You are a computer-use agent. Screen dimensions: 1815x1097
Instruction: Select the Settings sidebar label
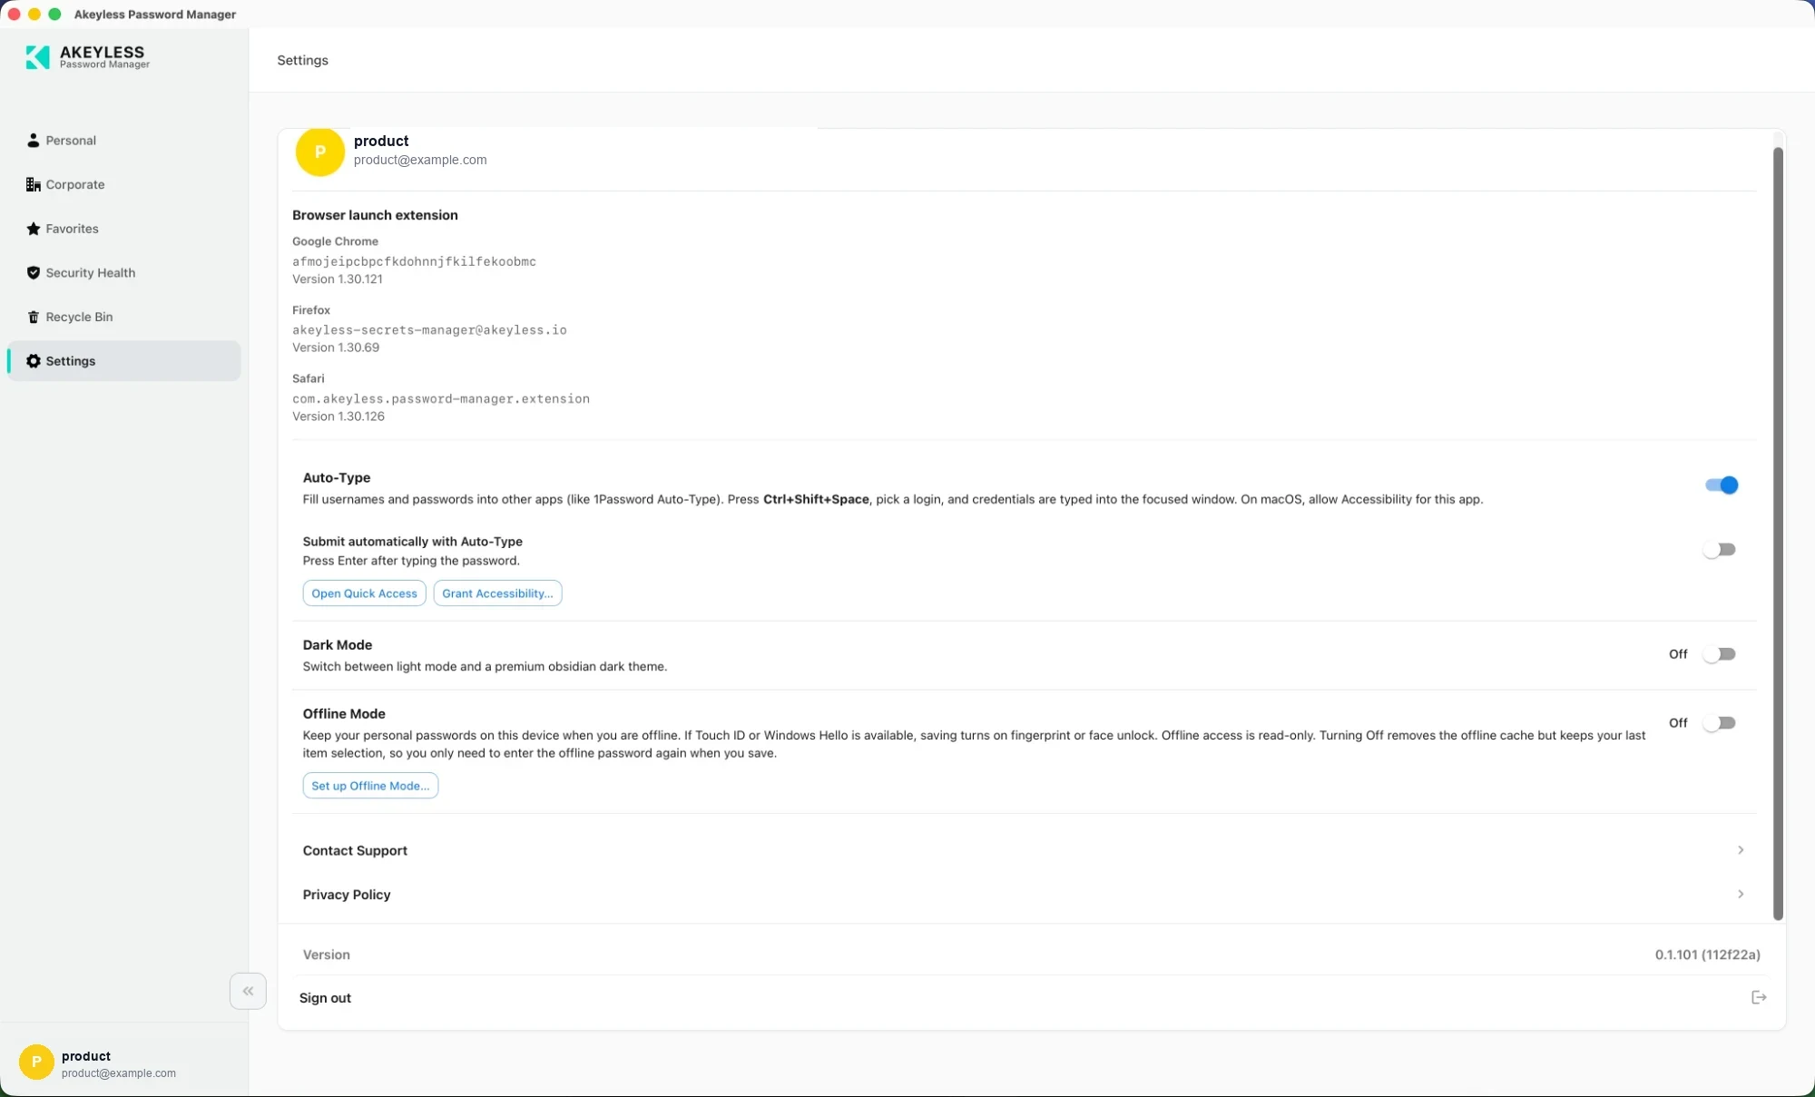point(70,361)
